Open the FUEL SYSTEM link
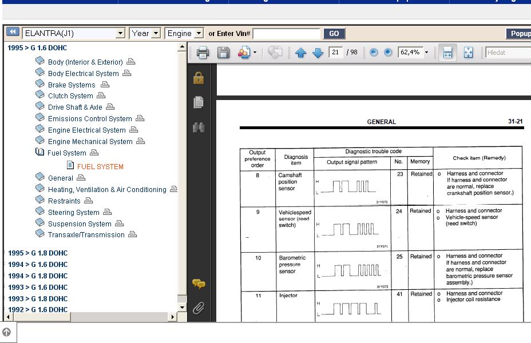Viewport: 531px width, 343px height. (100, 167)
